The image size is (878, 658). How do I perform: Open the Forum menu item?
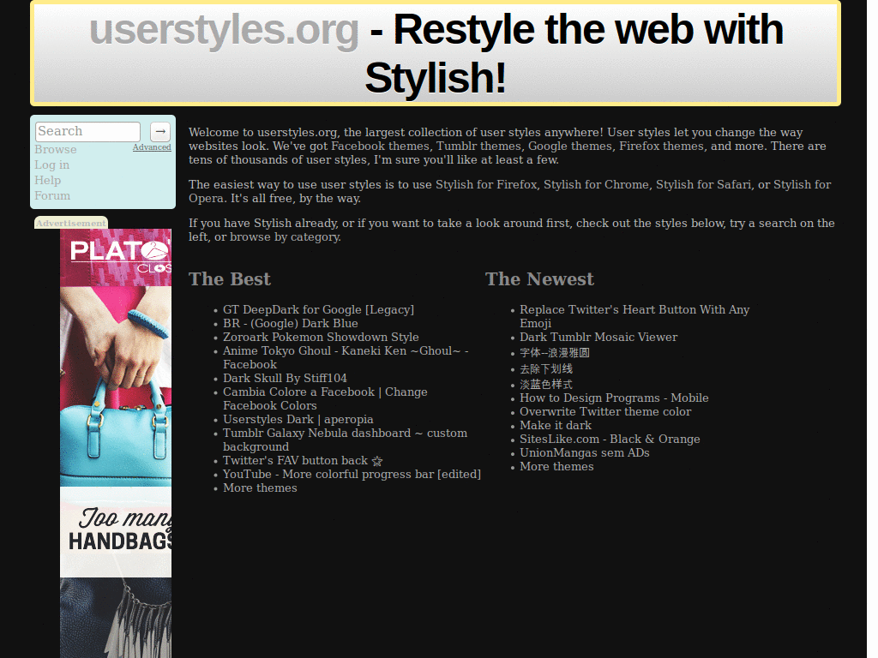(x=52, y=196)
